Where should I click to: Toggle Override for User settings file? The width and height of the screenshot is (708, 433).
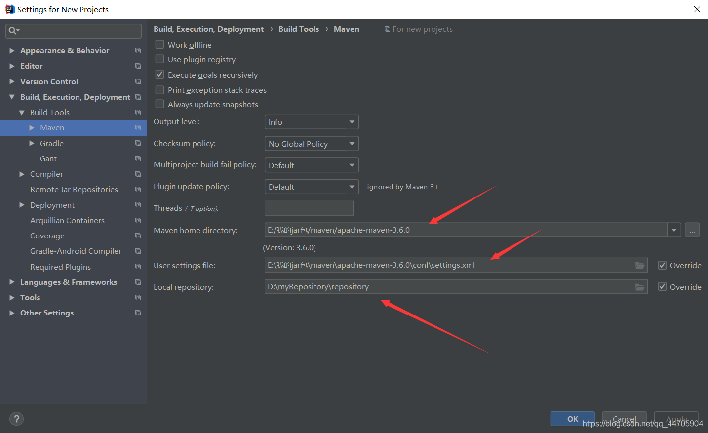pyautogui.click(x=663, y=265)
